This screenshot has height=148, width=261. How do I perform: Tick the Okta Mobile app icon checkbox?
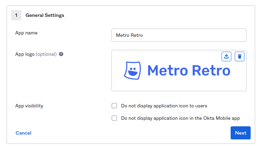pos(114,118)
